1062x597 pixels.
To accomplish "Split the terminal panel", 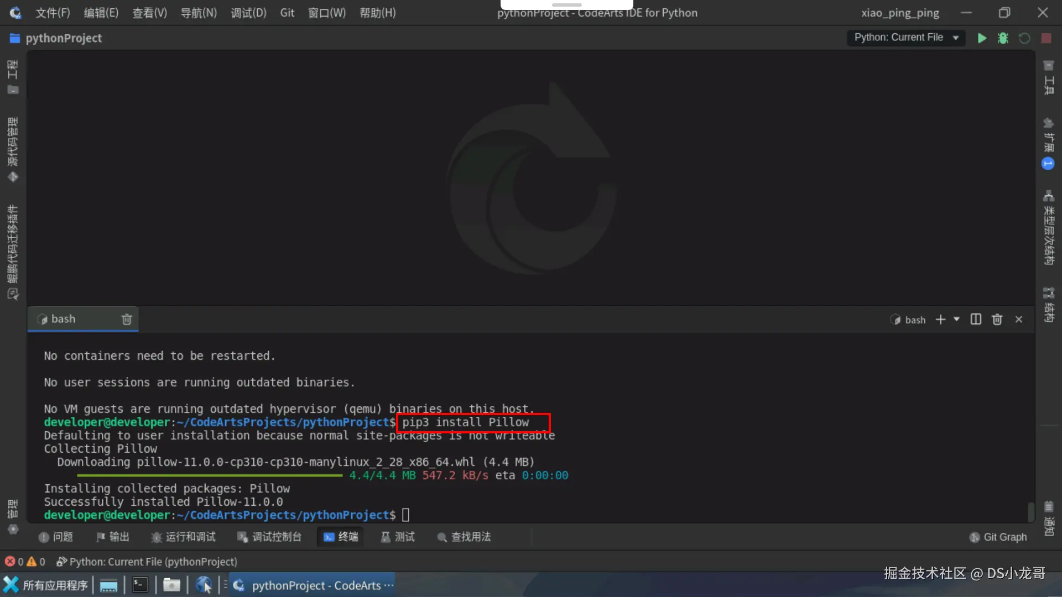I will pos(976,320).
